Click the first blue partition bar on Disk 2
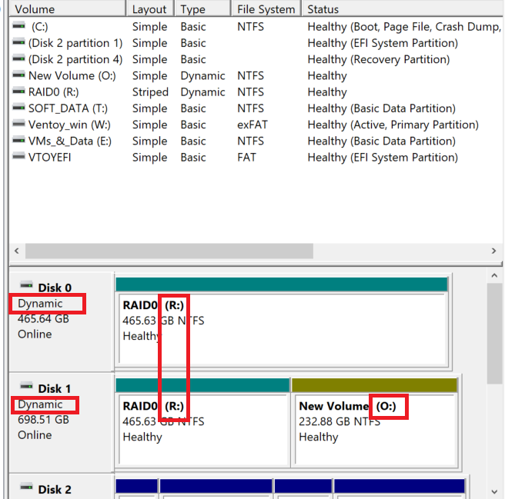505x499 pixels. point(136,486)
